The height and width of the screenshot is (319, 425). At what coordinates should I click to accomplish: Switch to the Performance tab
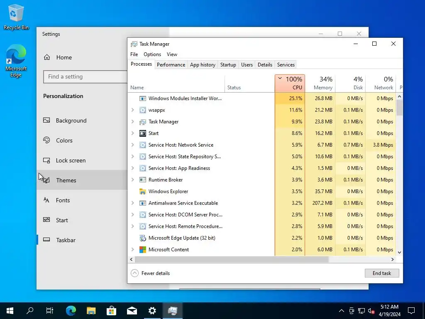pyautogui.click(x=171, y=65)
